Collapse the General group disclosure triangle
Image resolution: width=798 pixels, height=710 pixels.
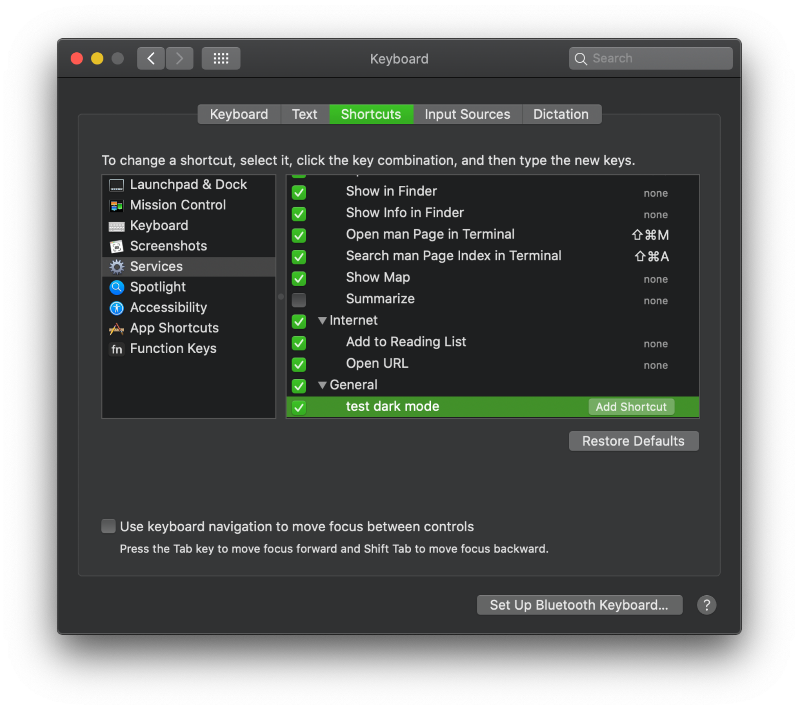(x=322, y=385)
